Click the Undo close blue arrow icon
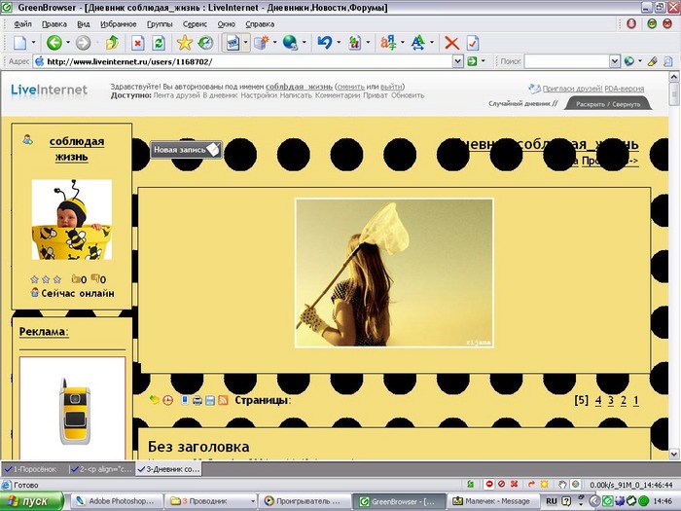This screenshot has width=681, height=511. pyautogui.click(x=324, y=43)
